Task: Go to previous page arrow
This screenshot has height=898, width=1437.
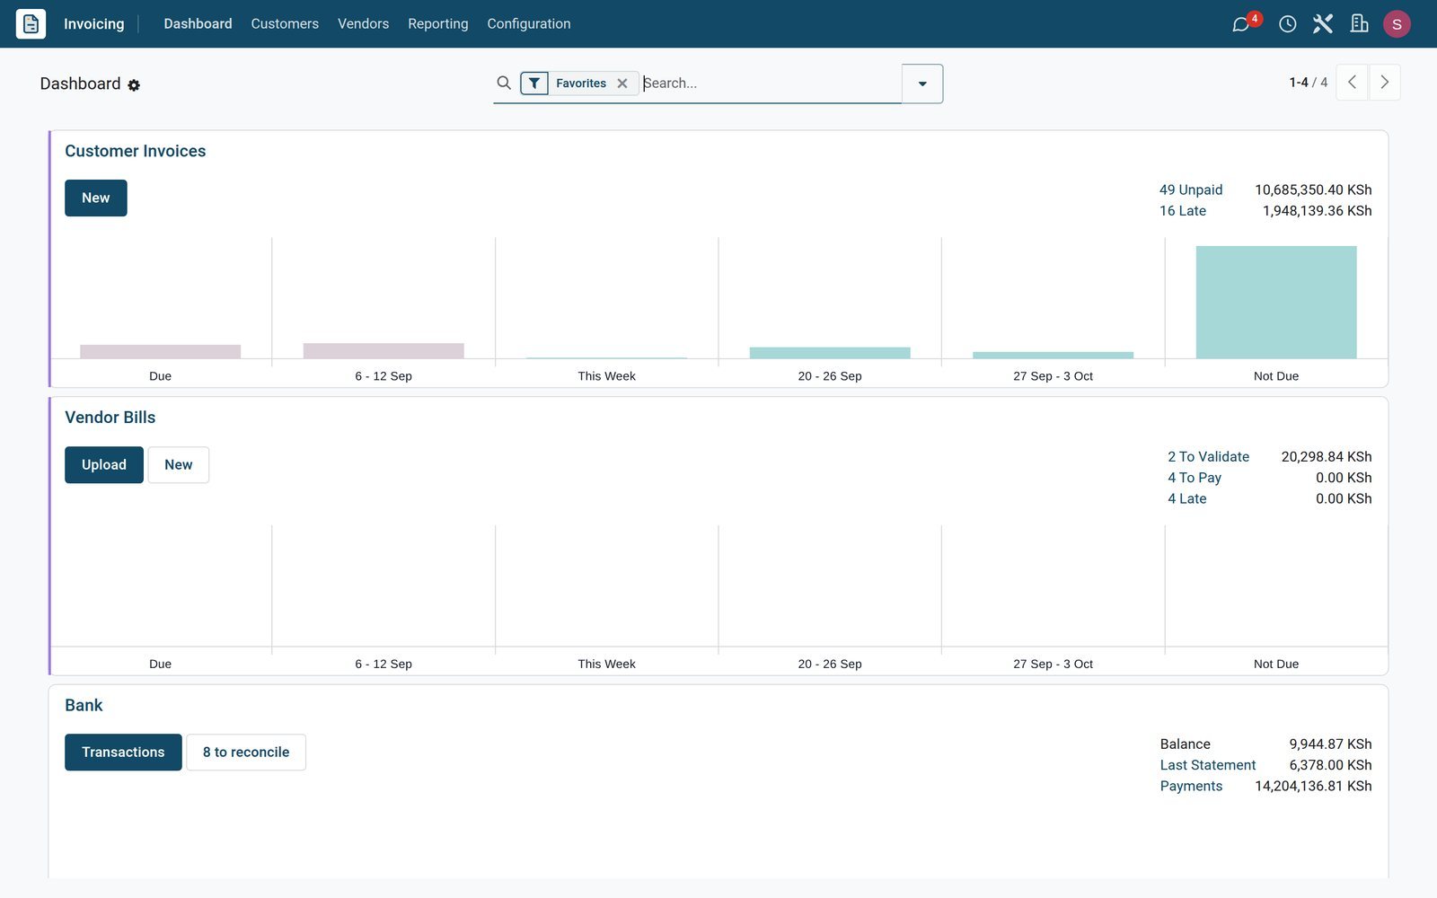Action: 1352,83
